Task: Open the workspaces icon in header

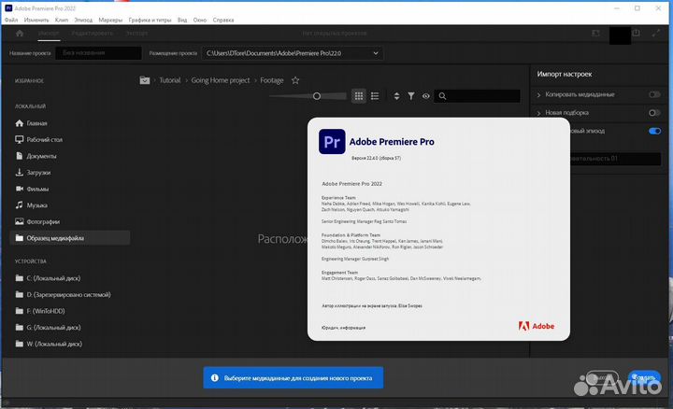Action: tap(595, 33)
